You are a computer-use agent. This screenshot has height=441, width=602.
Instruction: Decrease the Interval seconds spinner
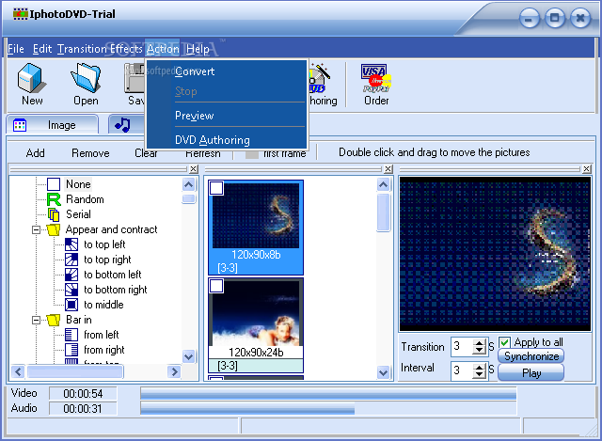pyautogui.click(x=479, y=374)
